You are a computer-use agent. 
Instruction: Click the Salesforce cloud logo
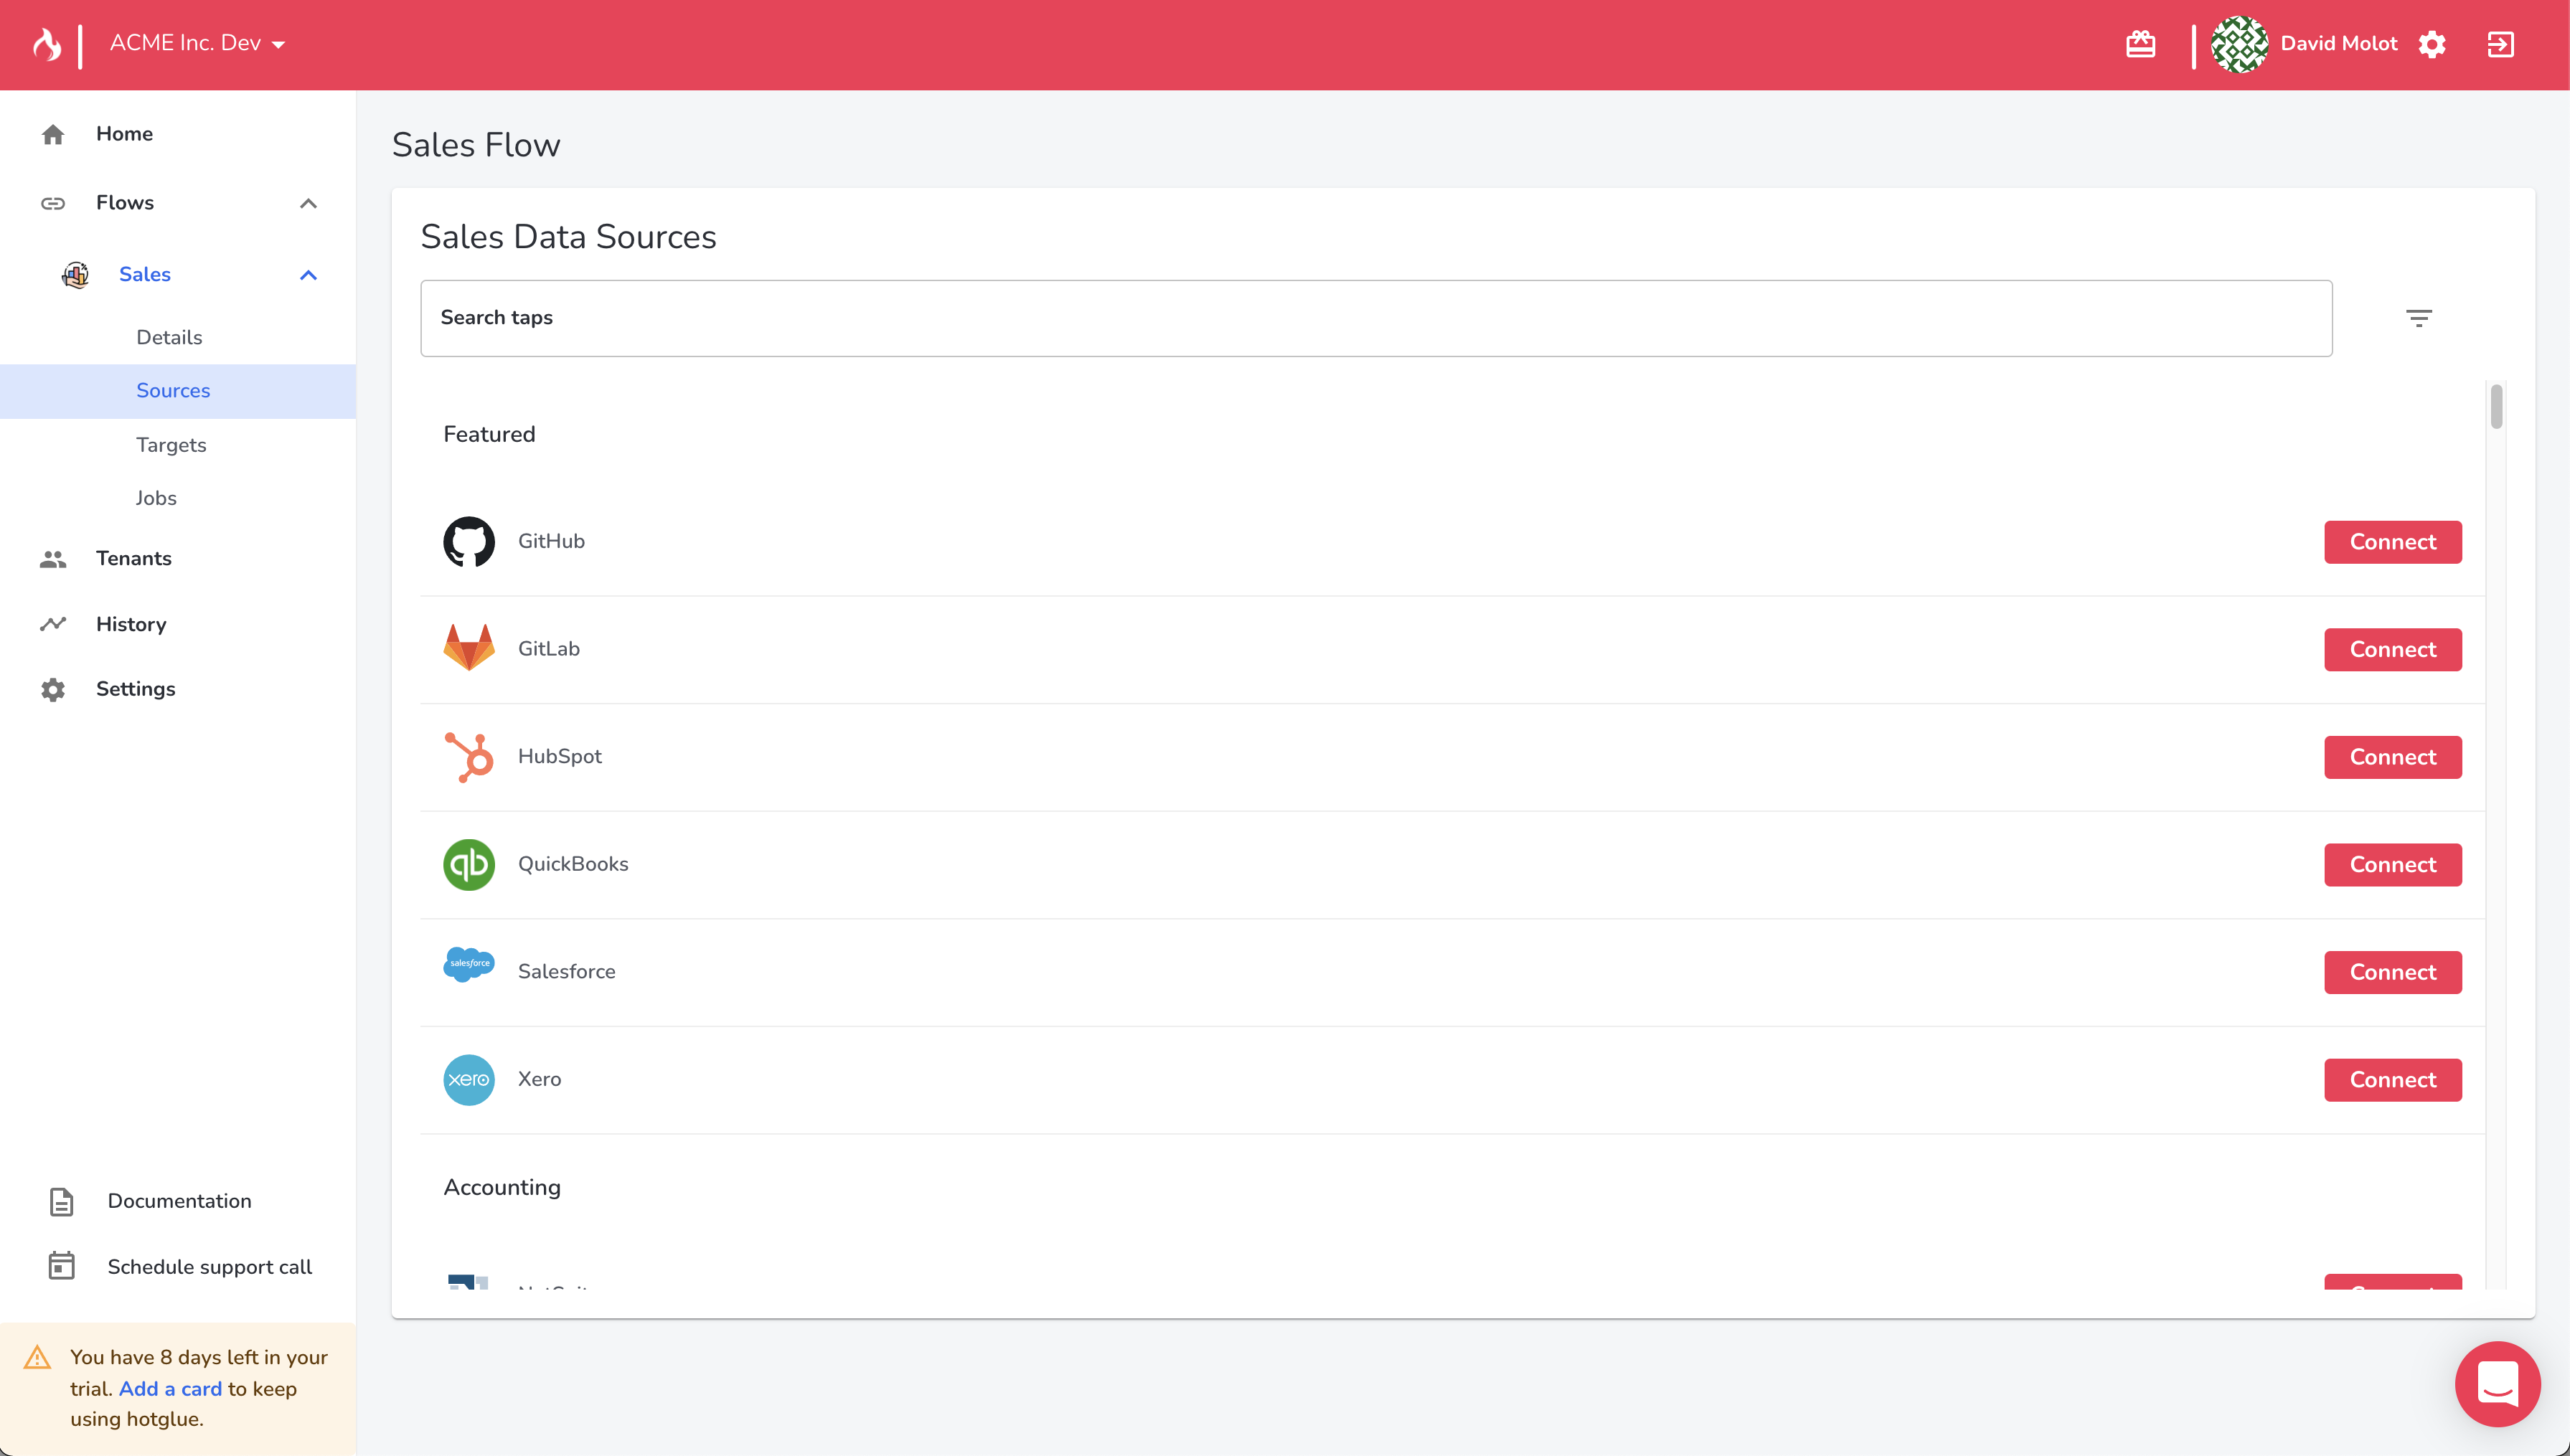click(468, 964)
